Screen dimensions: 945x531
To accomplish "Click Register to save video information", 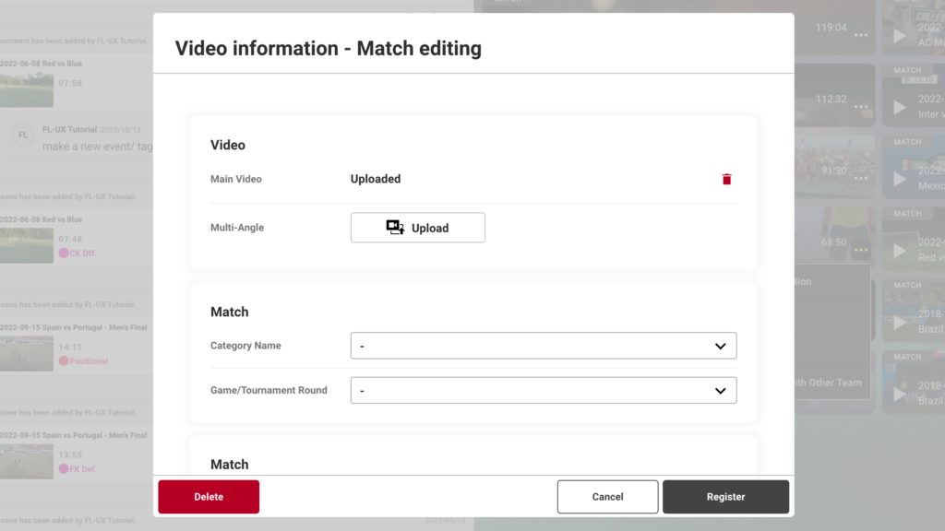I will [725, 497].
